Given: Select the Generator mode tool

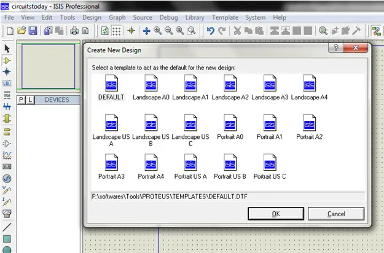Looking at the screenshot, I should pos(7,179).
